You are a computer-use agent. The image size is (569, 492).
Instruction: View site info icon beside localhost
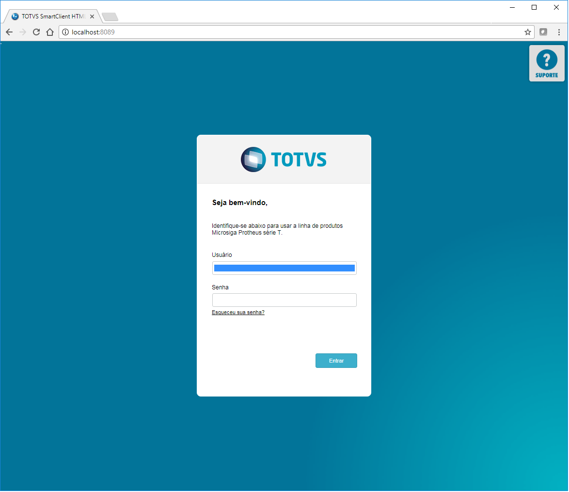pyautogui.click(x=65, y=32)
